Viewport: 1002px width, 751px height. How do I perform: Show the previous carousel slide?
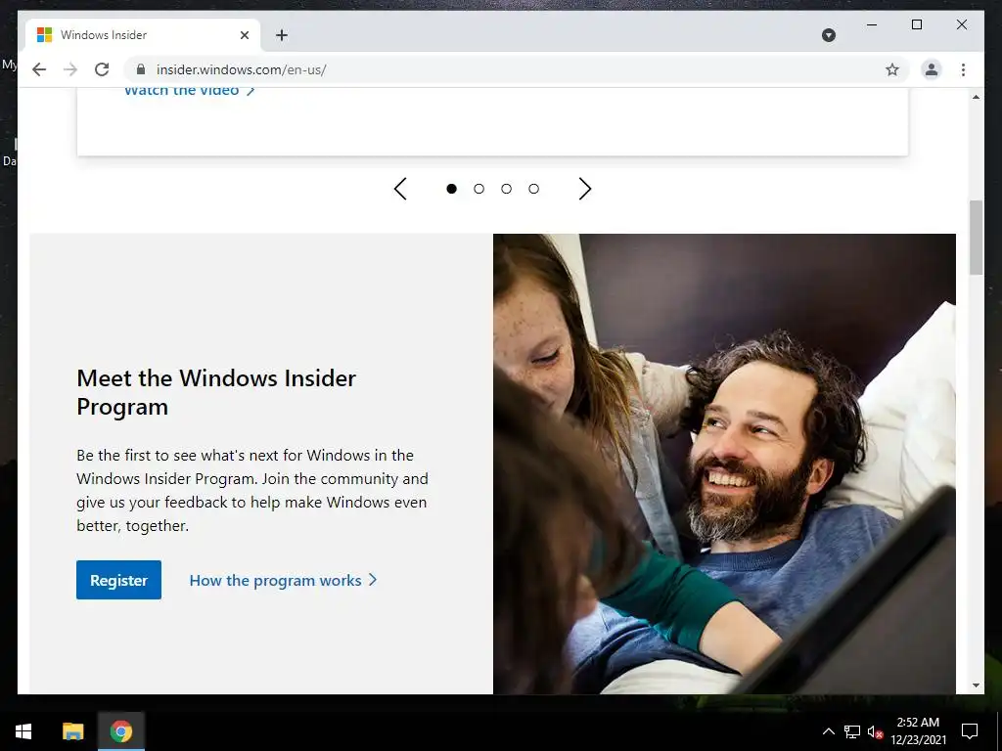400,189
